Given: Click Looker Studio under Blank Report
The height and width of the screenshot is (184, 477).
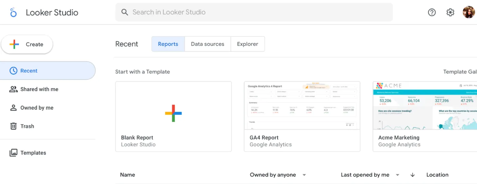Looking at the screenshot, I should (138, 145).
